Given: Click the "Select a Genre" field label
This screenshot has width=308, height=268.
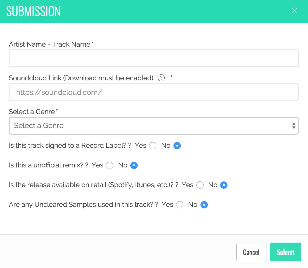Looking at the screenshot, I should point(32,112).
